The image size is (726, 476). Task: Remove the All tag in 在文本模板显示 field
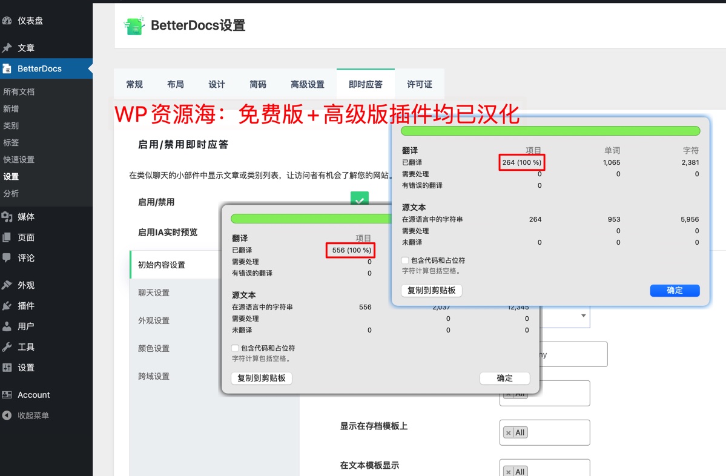509,472
